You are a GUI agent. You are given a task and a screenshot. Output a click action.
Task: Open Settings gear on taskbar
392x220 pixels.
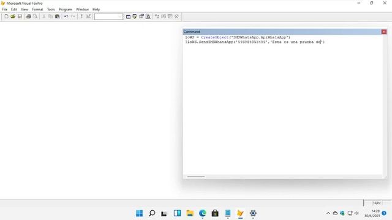(x=253, y=213)
